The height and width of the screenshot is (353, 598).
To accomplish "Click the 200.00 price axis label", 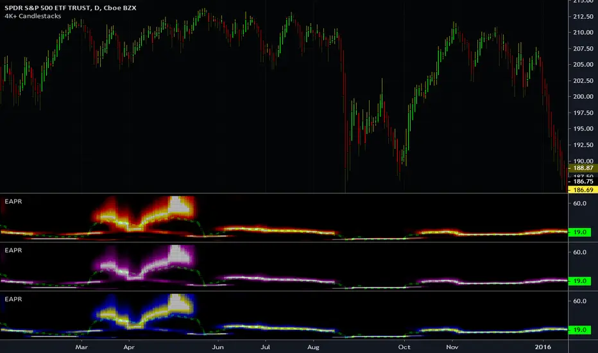I will click(583, 96).
